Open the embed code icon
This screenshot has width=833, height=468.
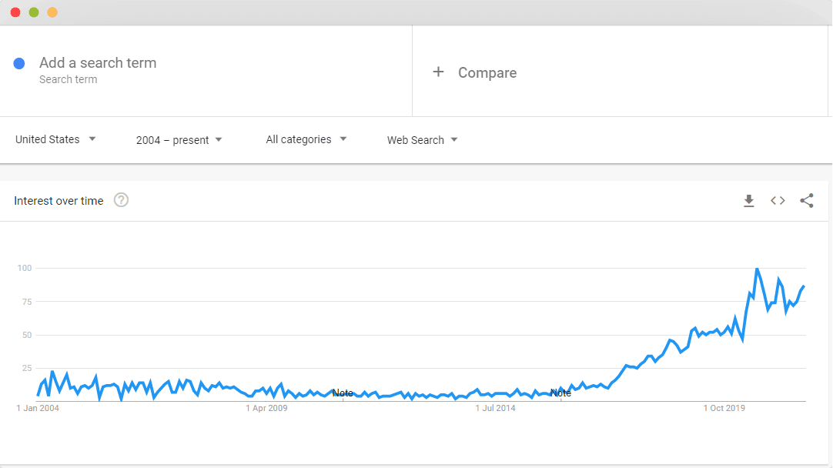pos(778,201)
